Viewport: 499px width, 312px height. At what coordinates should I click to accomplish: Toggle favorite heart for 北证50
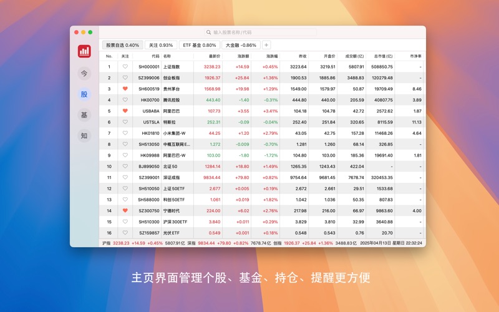pyautogui.click(x=125, y=166)
